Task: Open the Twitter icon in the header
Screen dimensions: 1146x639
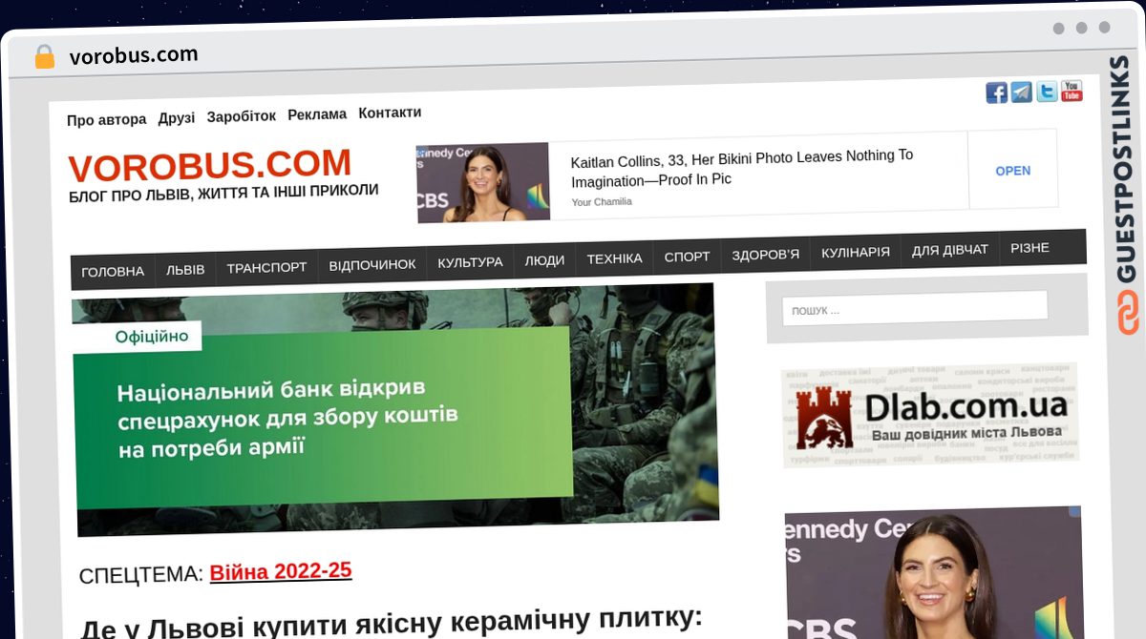Action: coord(1047,92)
